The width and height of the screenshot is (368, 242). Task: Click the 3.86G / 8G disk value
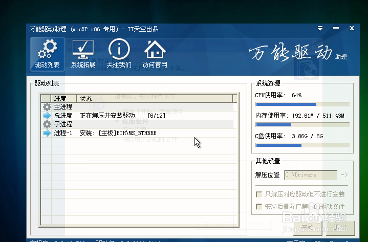click(x=308, y=136)
